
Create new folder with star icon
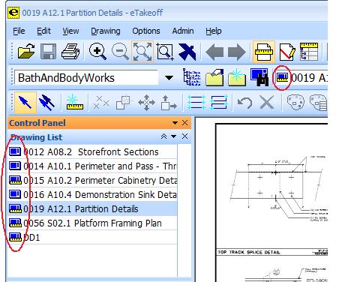(x=237, y=78)
